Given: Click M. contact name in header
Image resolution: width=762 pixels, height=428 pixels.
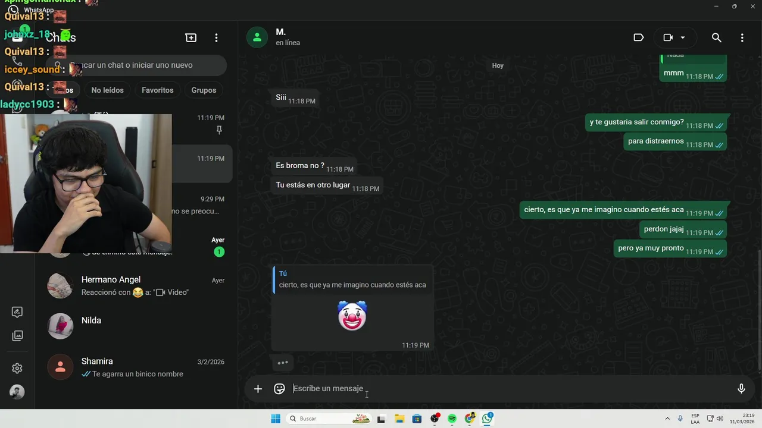Looking at the screenshot, I should point(281,32).
